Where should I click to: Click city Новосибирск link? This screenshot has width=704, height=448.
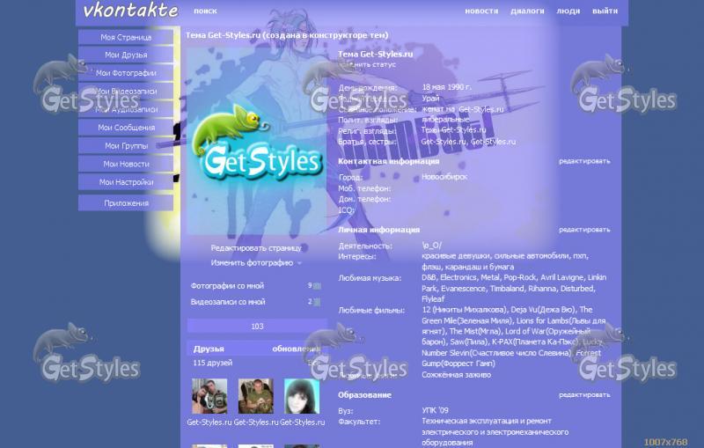click(444, 177)
